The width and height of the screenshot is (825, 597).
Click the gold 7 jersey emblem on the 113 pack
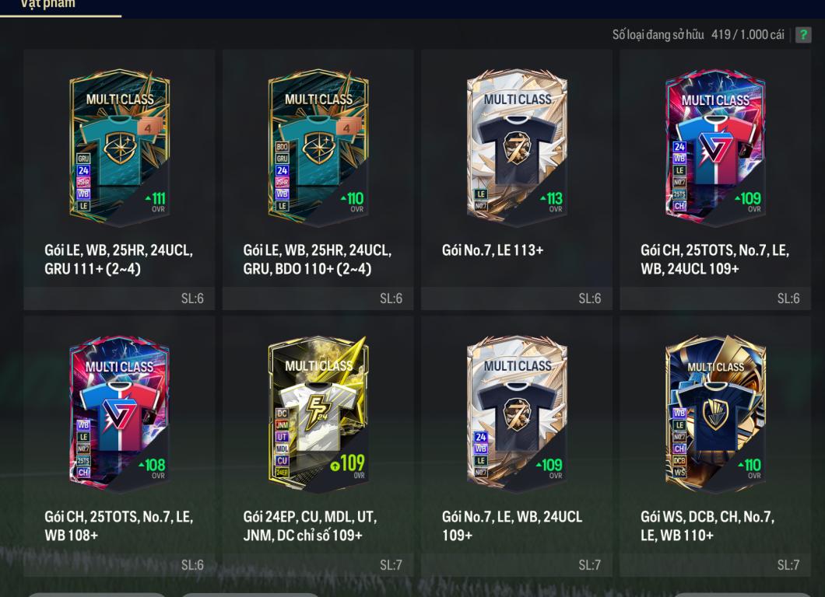click(x=517, y=148)
